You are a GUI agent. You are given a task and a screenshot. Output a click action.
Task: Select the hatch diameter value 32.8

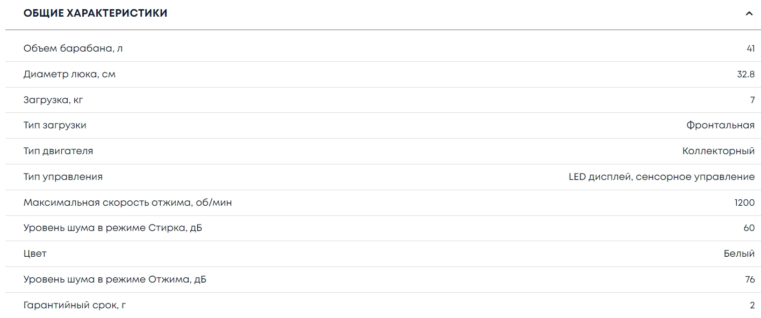tap(745, 74)
